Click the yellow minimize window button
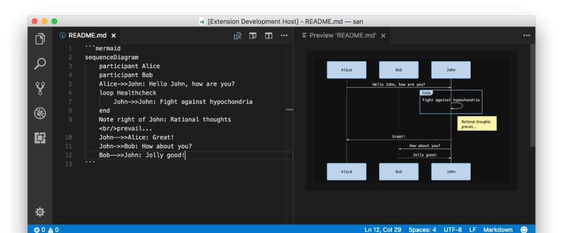 (x=44, y=21)
